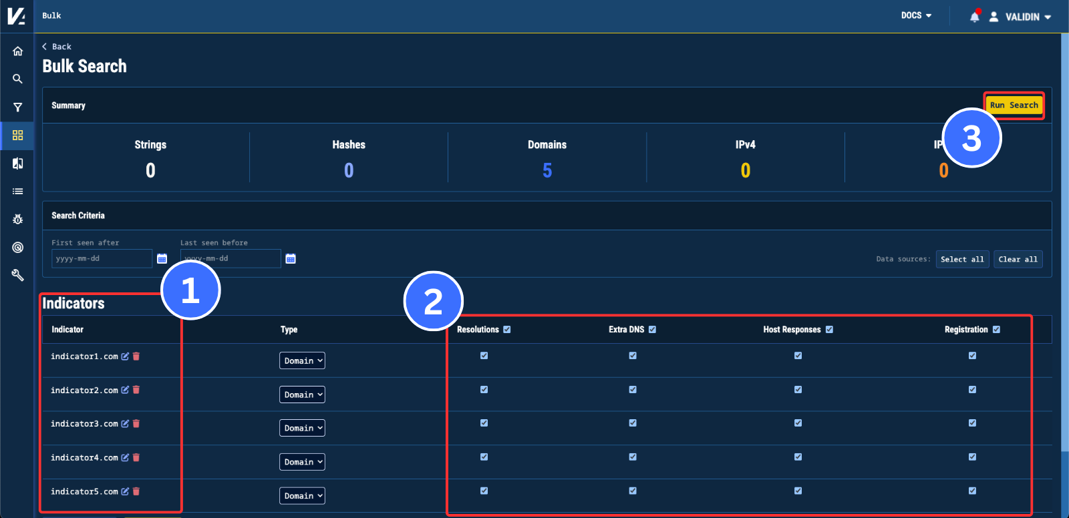Click the Strings summary label
Viewport: 1069px width, 518px height.
(x=150, y=145)
